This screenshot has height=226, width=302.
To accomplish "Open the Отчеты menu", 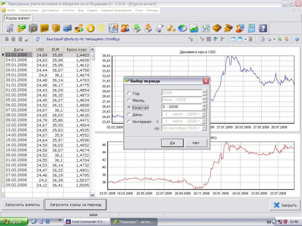I will [68, 11].
